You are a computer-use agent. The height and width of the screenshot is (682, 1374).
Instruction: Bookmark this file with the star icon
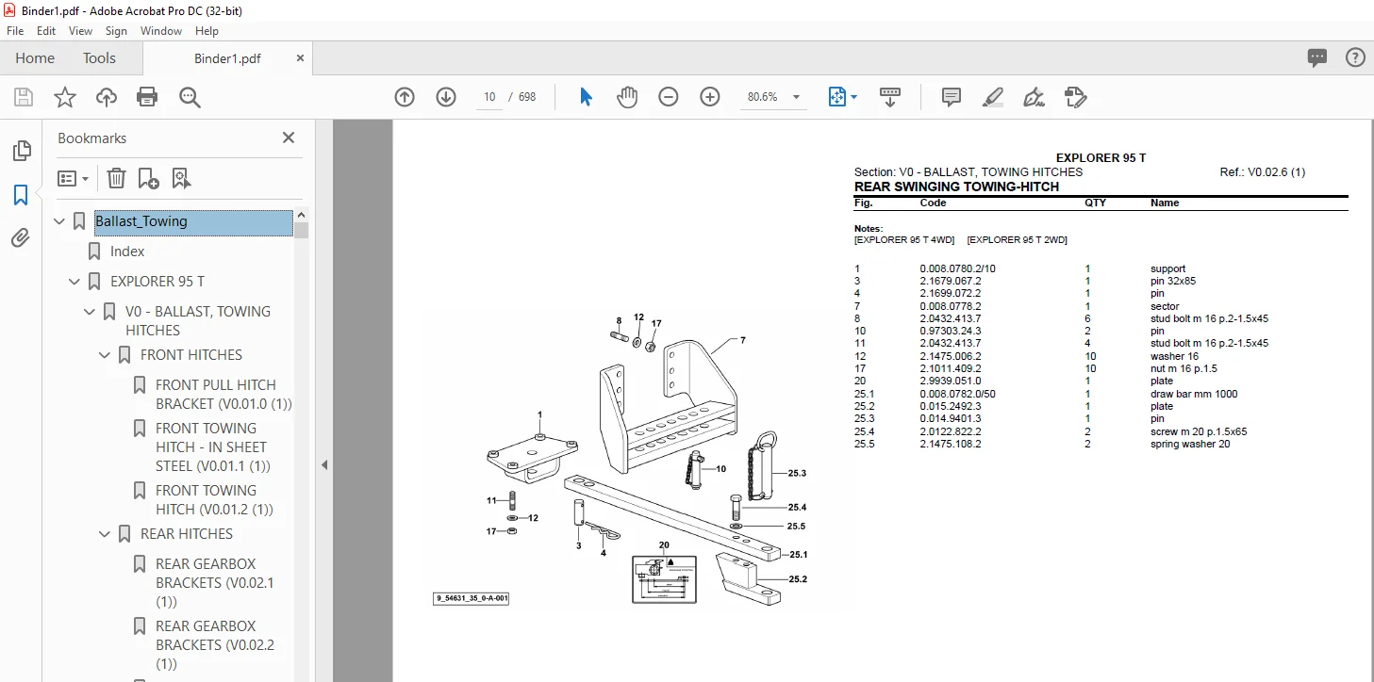(x=65, y=97)
